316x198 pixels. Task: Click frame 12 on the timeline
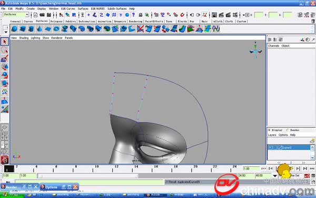(x=116, y=168)
